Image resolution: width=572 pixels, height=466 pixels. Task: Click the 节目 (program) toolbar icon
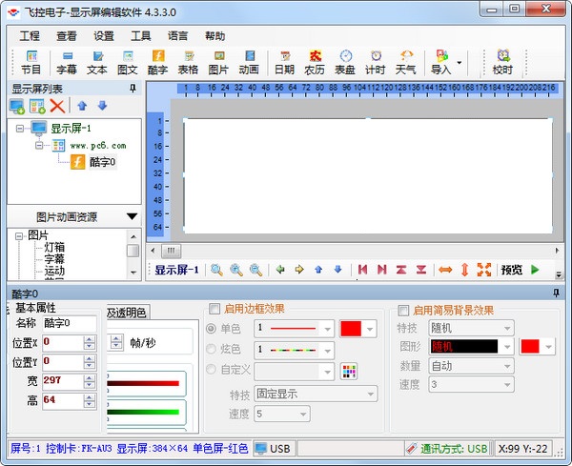click(x=31, y=62)
